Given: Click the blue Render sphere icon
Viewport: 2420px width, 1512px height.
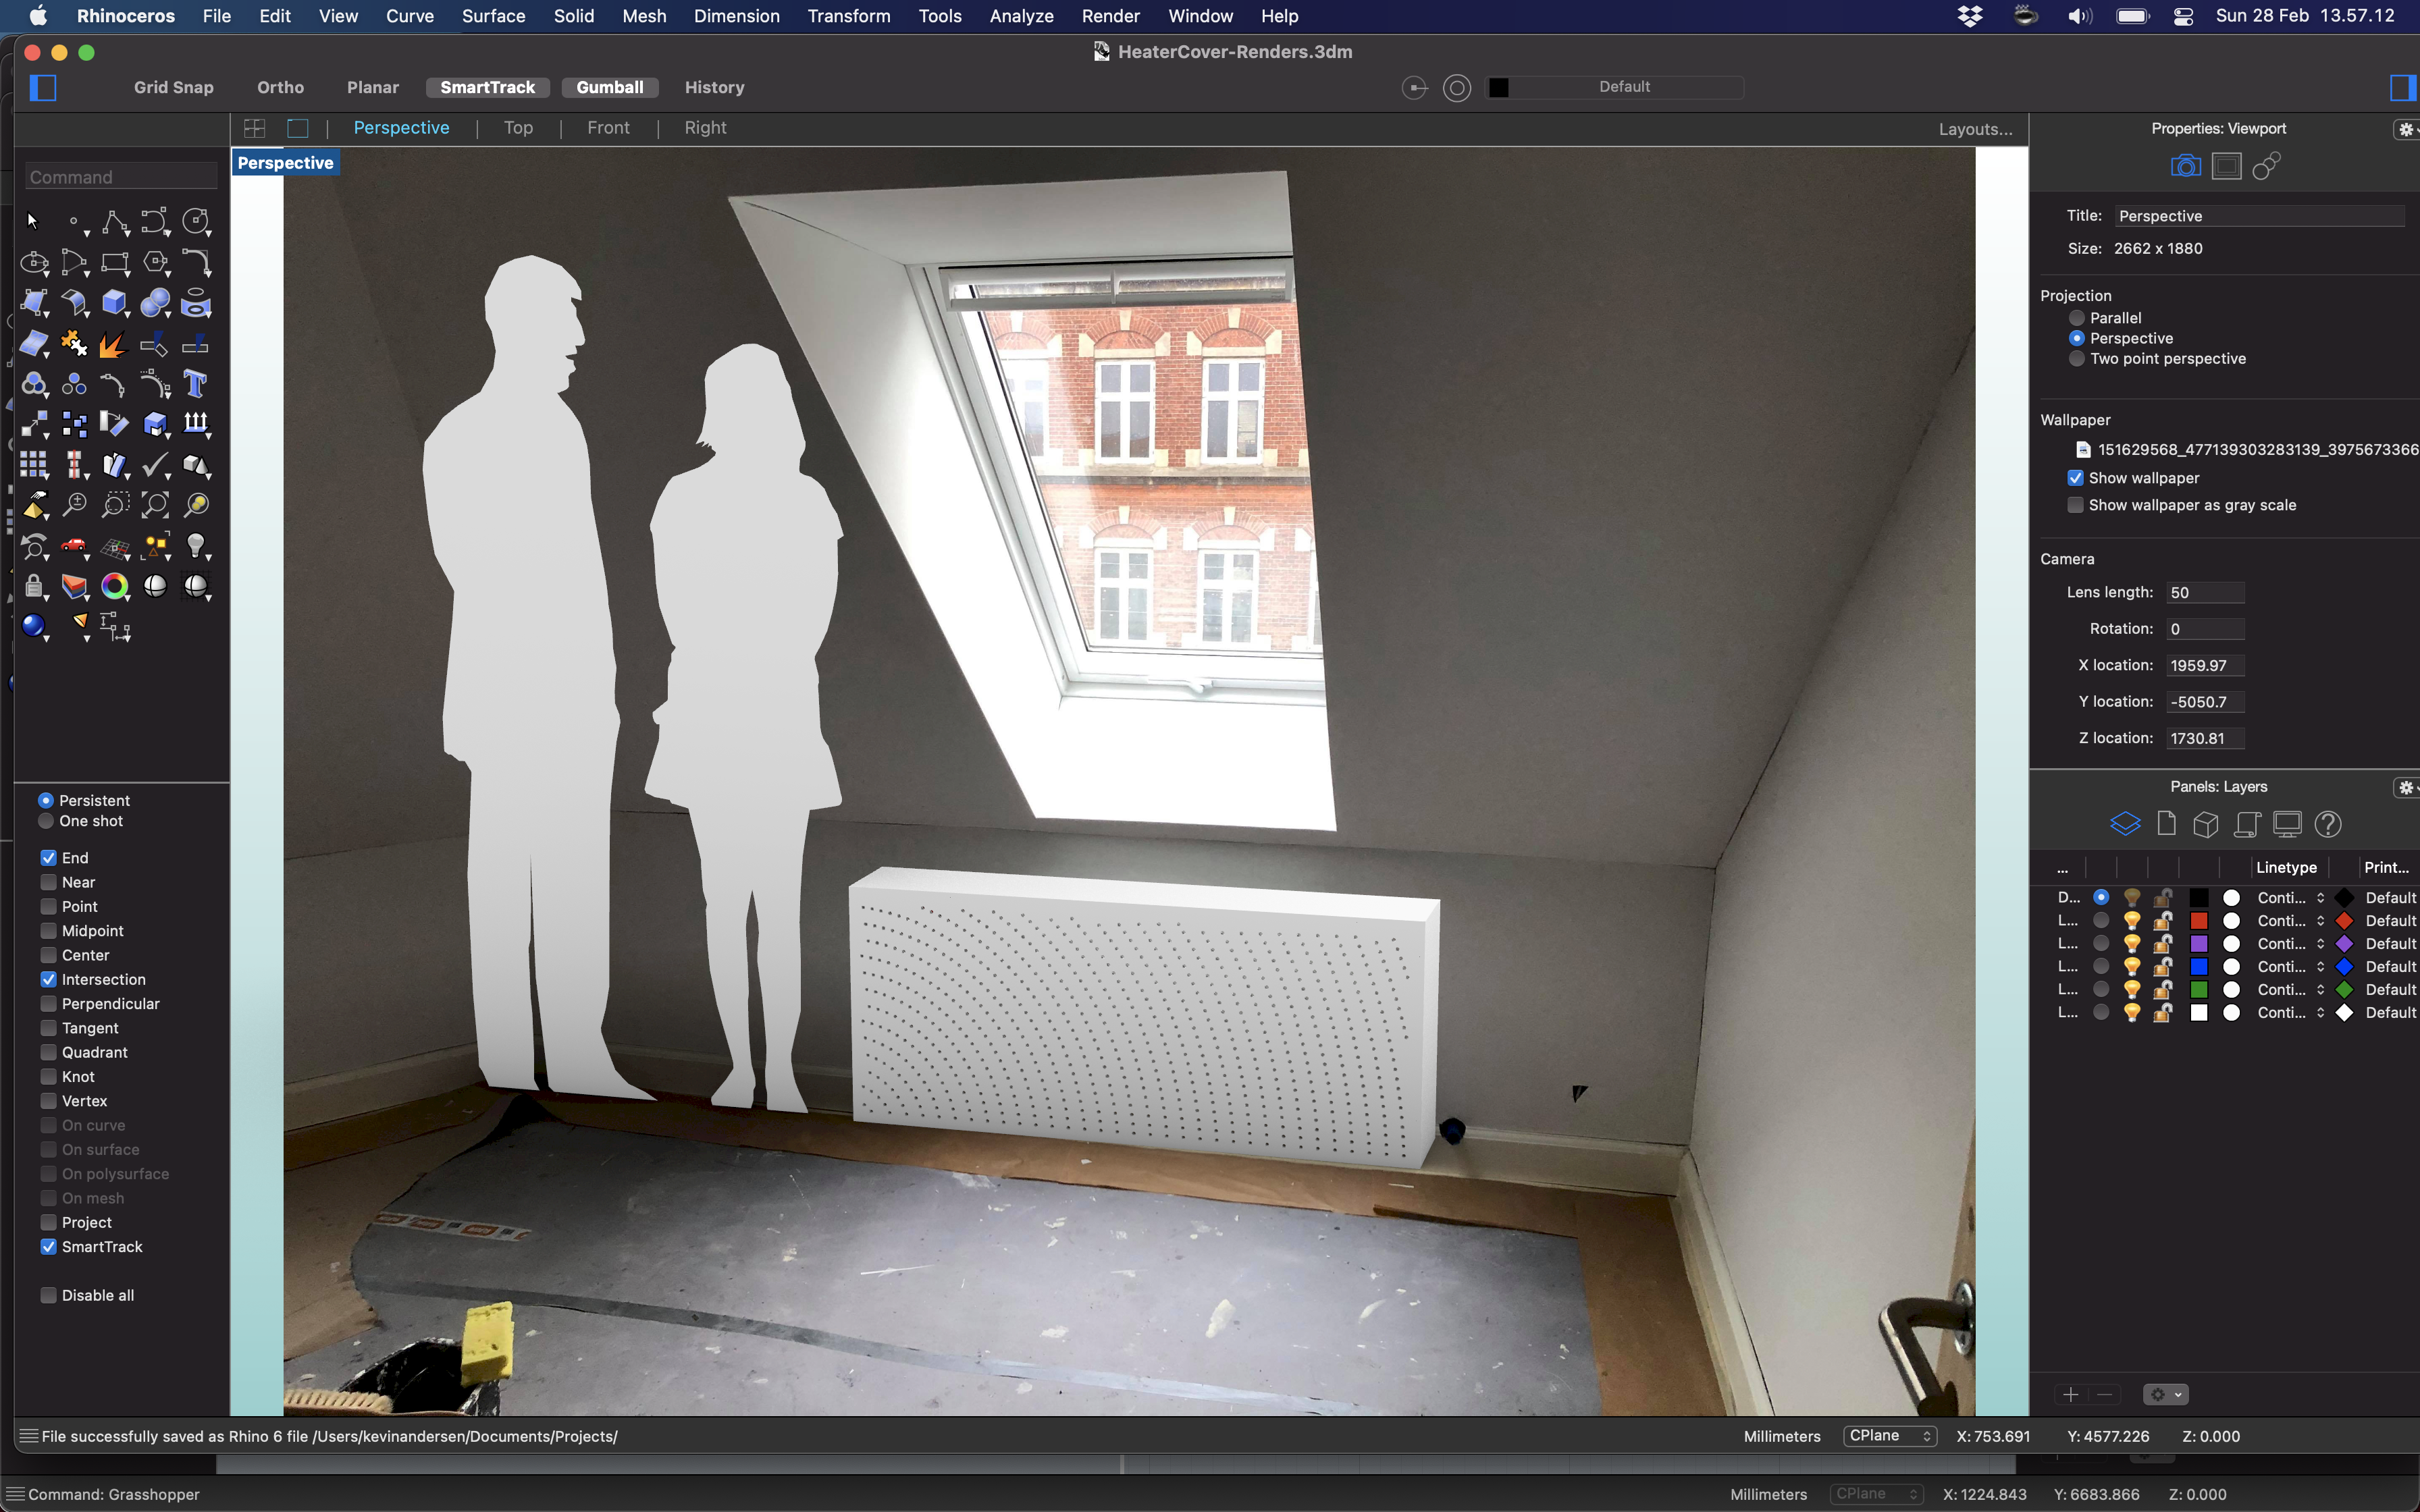Looking at the screenshot, I should (x=34, y=626).
